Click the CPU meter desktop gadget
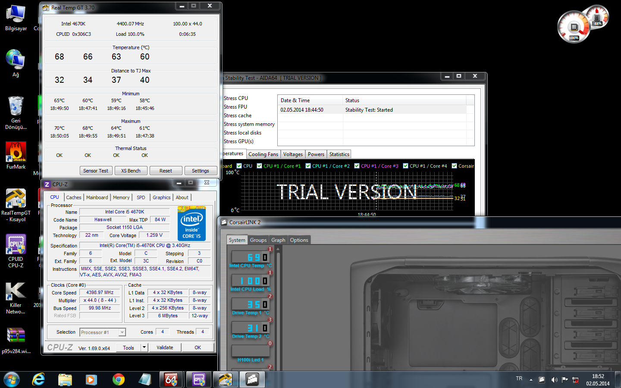 (574, 27)
